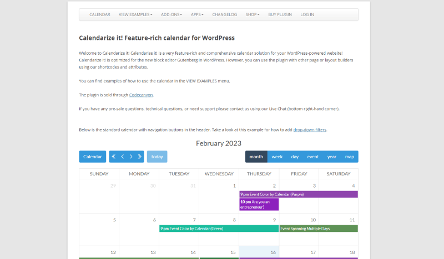Switch to month view tab
The height and width of the screenshot is (259, 444).
coord(256,157)
